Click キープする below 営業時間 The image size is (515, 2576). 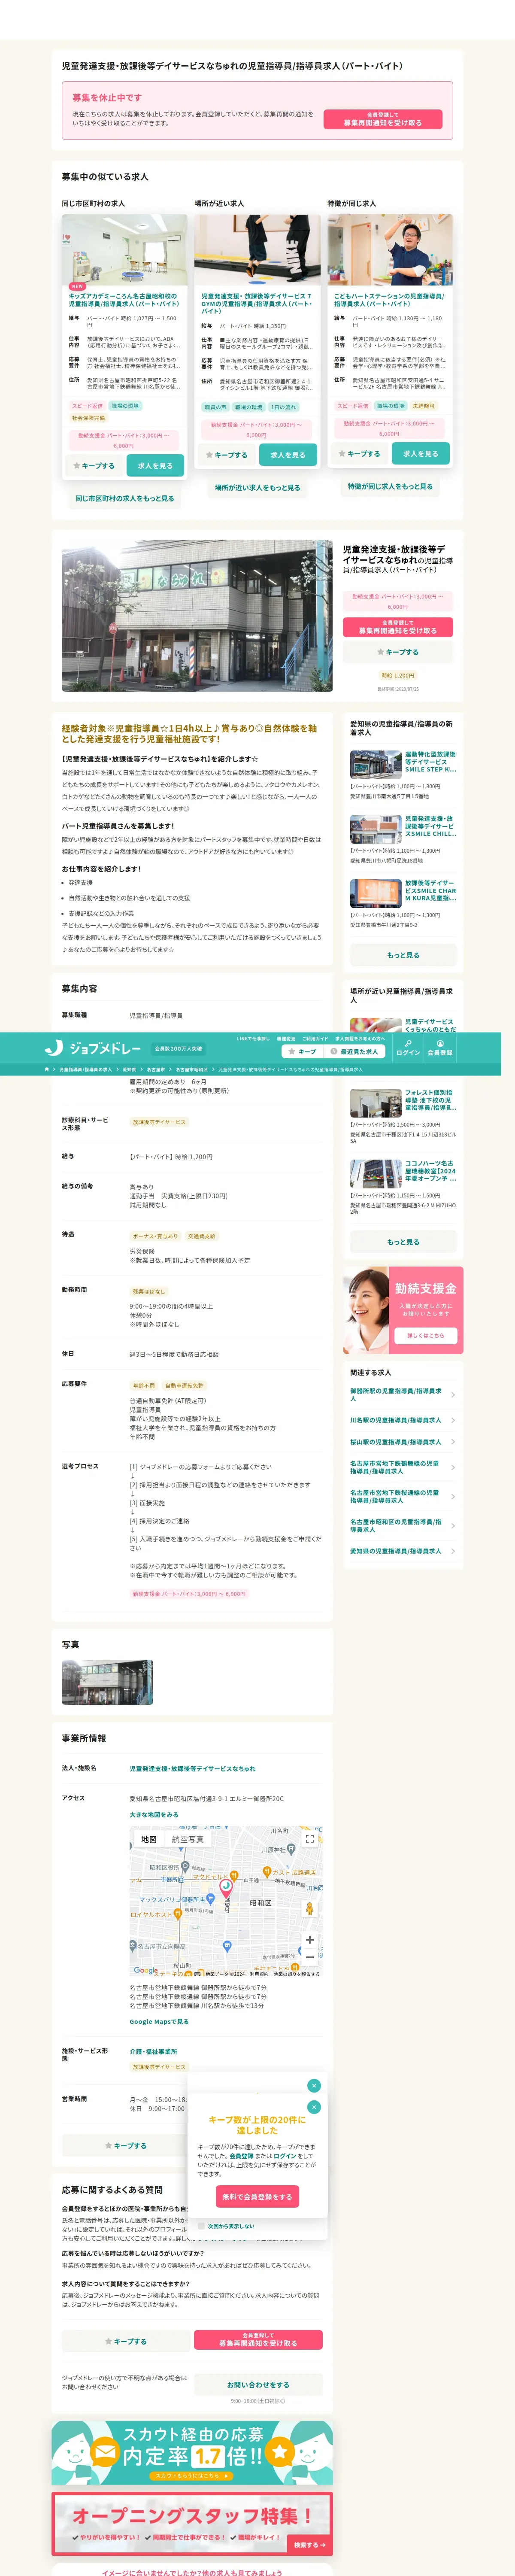coord(125,2145)
